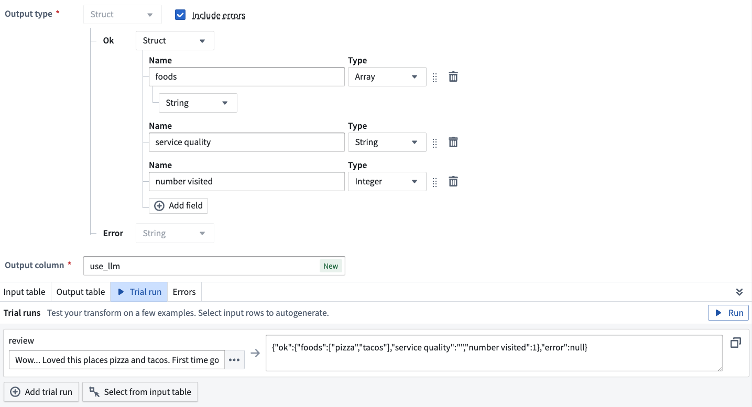Run the trial runs
Image resolution: width=752 pixels, height=407 pixels.
[x=728, y=313]
